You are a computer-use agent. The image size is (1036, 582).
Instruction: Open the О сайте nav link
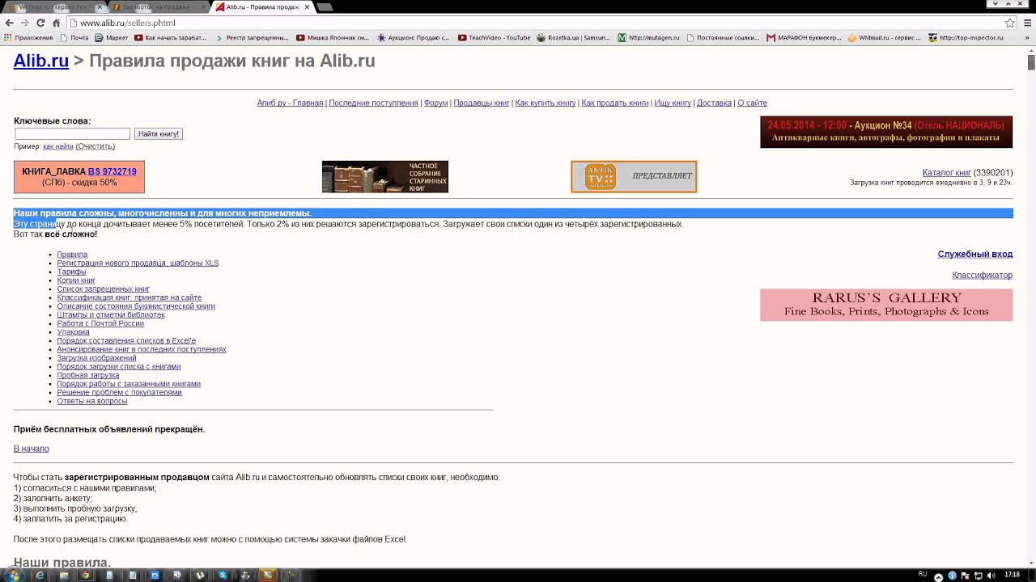(x=752, y=103)
